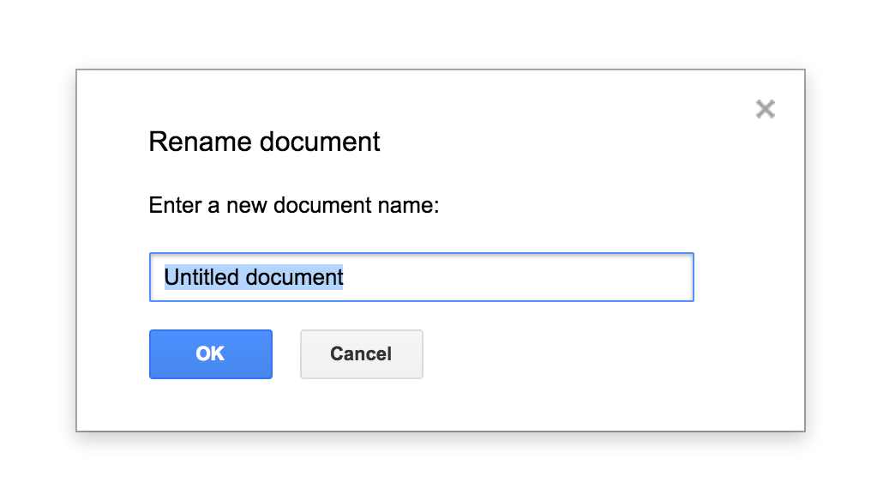Click the word "Untitled" in the field
This screenshot has height=489, width=871.
coord(201,277)
